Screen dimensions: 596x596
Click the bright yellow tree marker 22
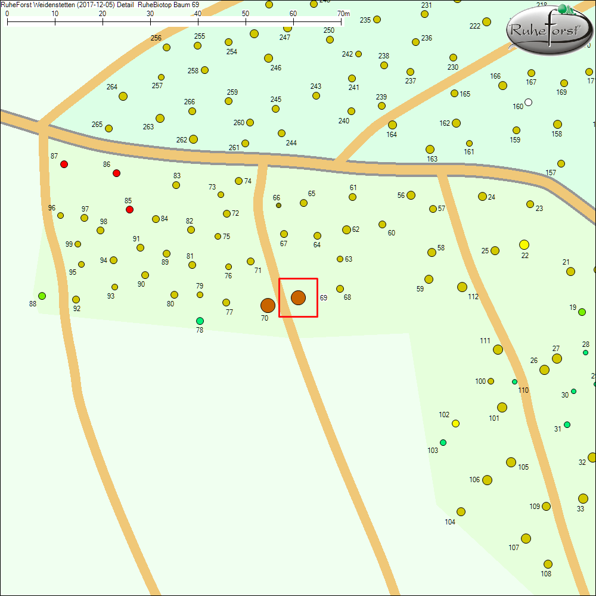[x=524, y=244]
